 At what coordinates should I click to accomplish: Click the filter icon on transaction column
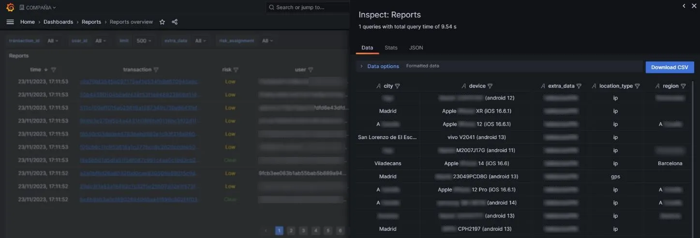click(x=156, y=70)
